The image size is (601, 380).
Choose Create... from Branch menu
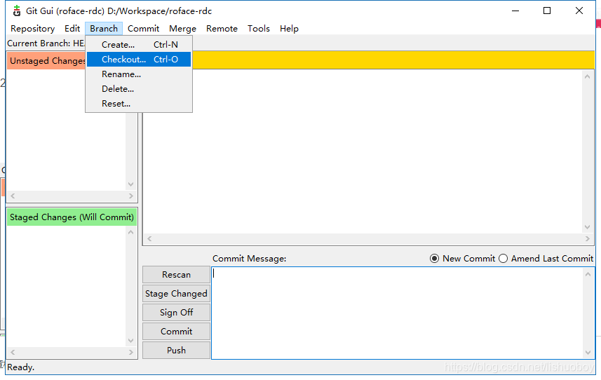(x=139, y=45)
